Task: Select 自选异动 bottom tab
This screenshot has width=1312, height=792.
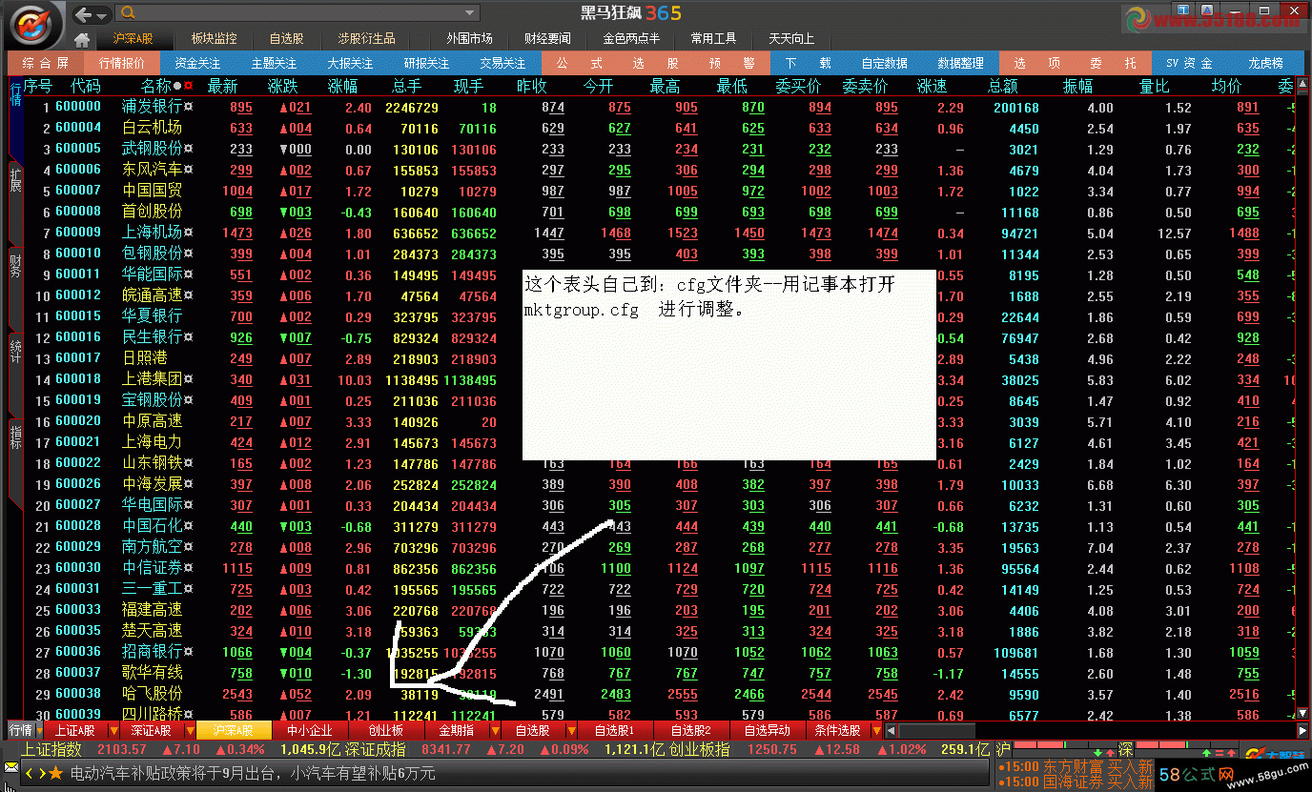Action: pos(767,731)
